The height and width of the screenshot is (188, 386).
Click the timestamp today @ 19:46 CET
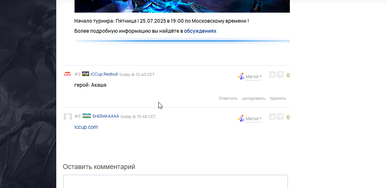pyautogui.click(x=138, y=117)
